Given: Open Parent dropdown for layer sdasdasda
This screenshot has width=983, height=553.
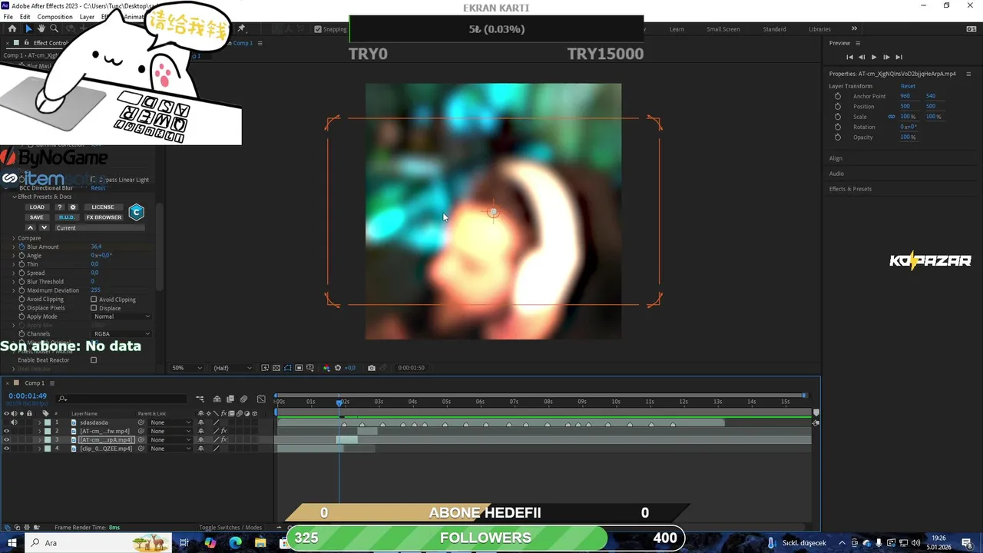Looking at the screenshot, I should pos(170,422).
